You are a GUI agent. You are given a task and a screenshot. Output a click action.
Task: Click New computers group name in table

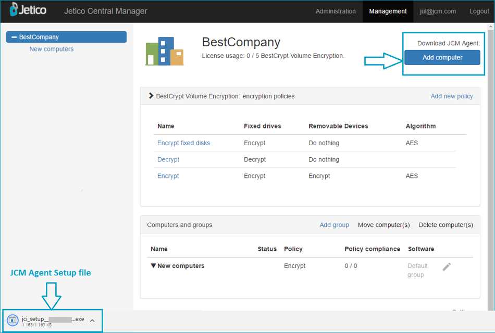tap(181, 266)
